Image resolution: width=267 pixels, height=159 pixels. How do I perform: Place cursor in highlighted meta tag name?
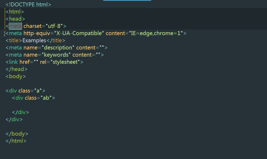click(x=15, y=26)
